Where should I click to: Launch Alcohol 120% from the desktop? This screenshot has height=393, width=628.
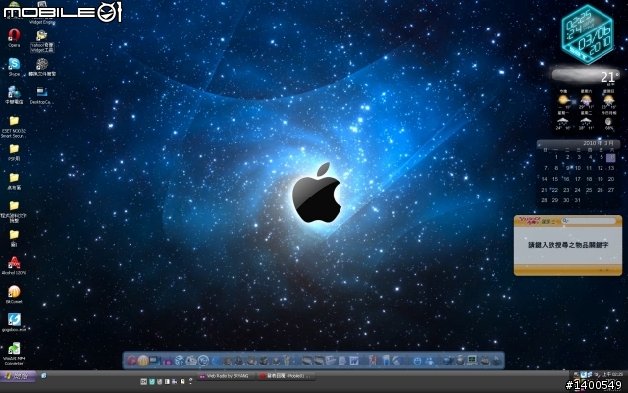point(14,264)
